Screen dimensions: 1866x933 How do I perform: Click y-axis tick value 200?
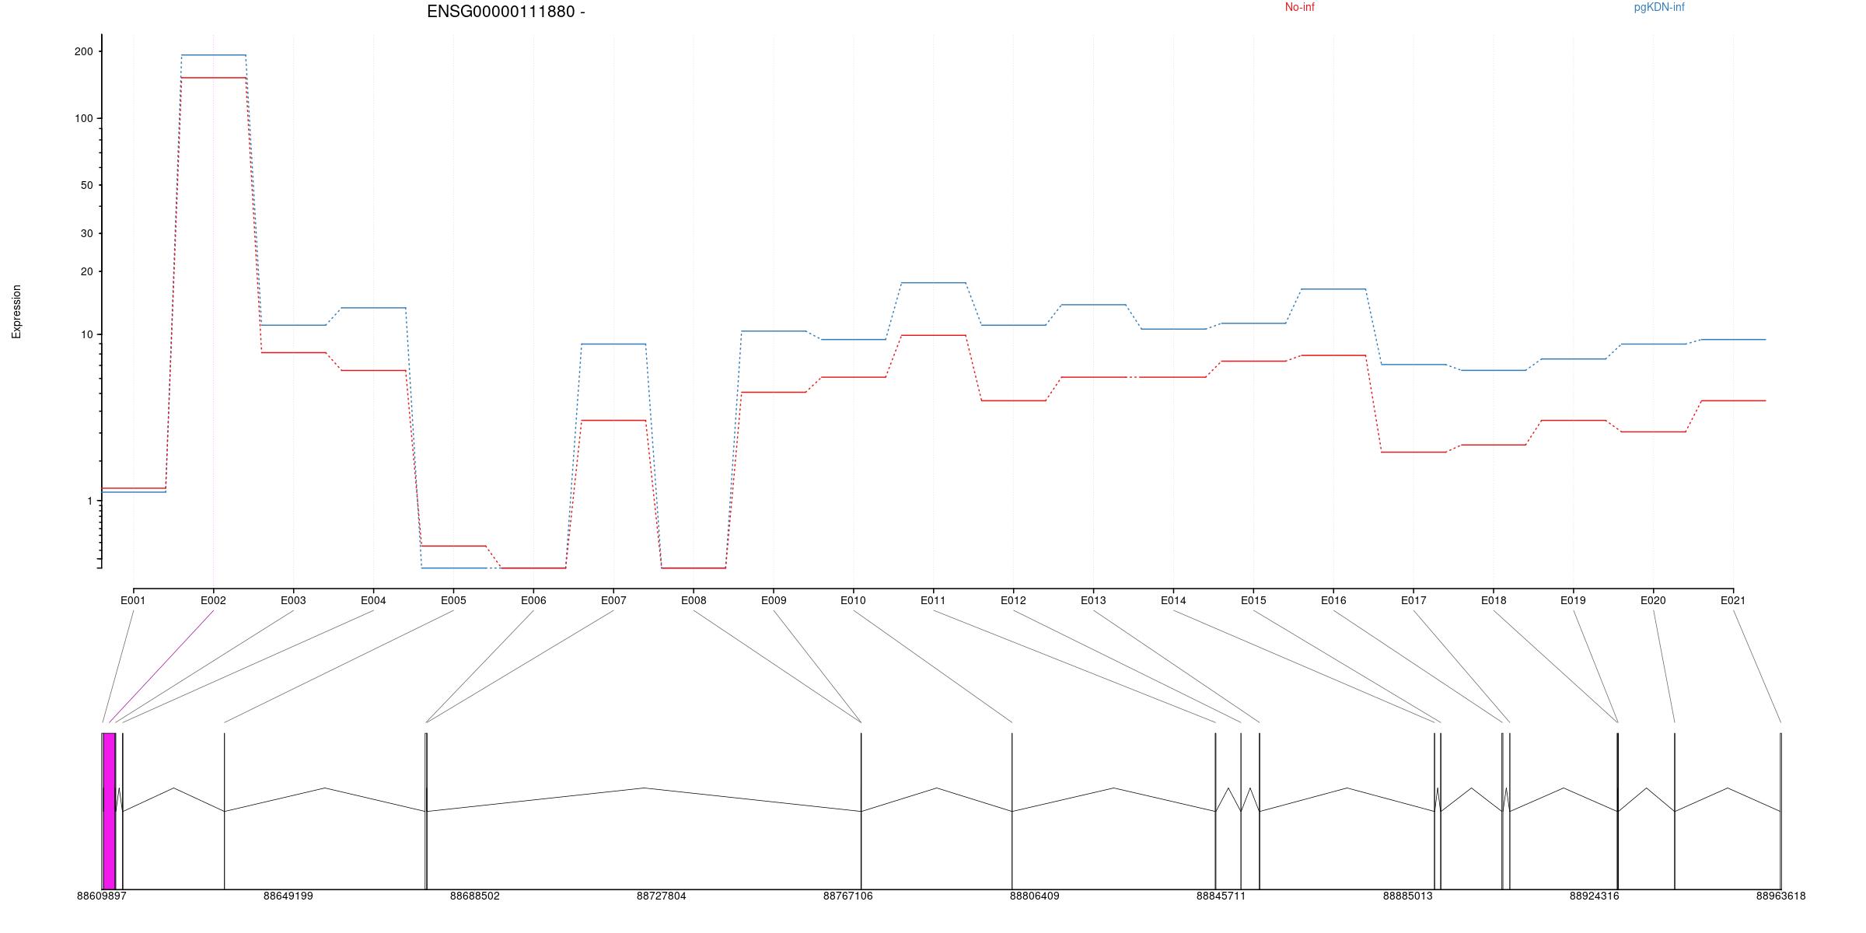(x=83, y=51)
